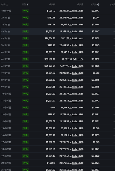
Task: Select the amount $982.16
Action: click(51, 18)
